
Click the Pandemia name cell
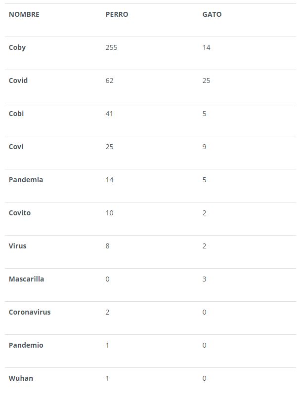click(x=26, y=180)
